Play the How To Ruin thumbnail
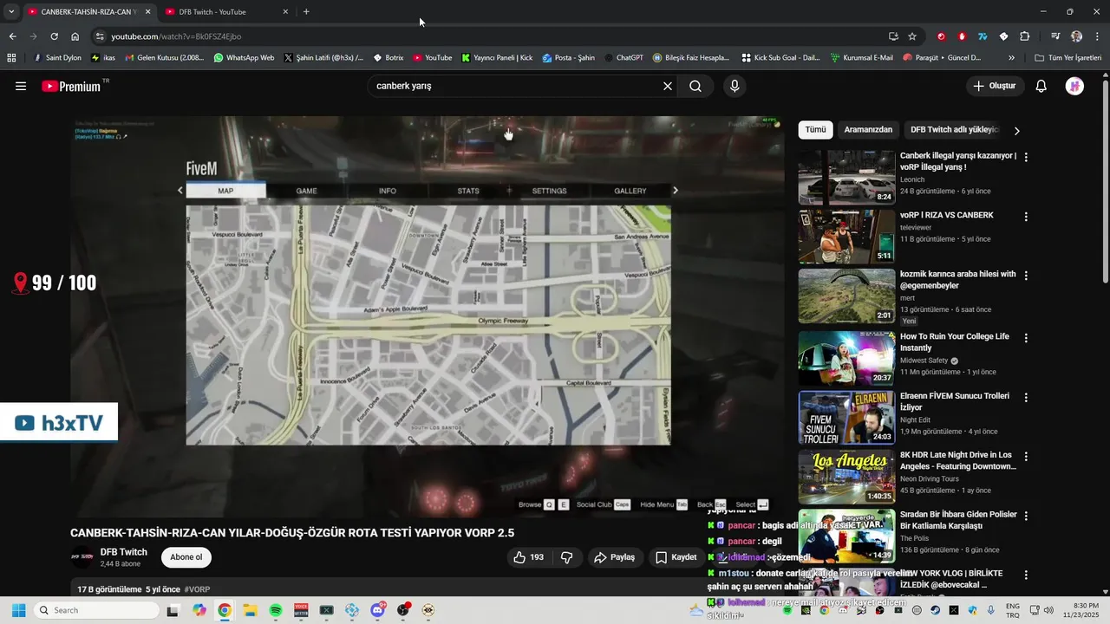Image resolution: width=1110 pixels, height=624 pixels. (x=846, y=358)
